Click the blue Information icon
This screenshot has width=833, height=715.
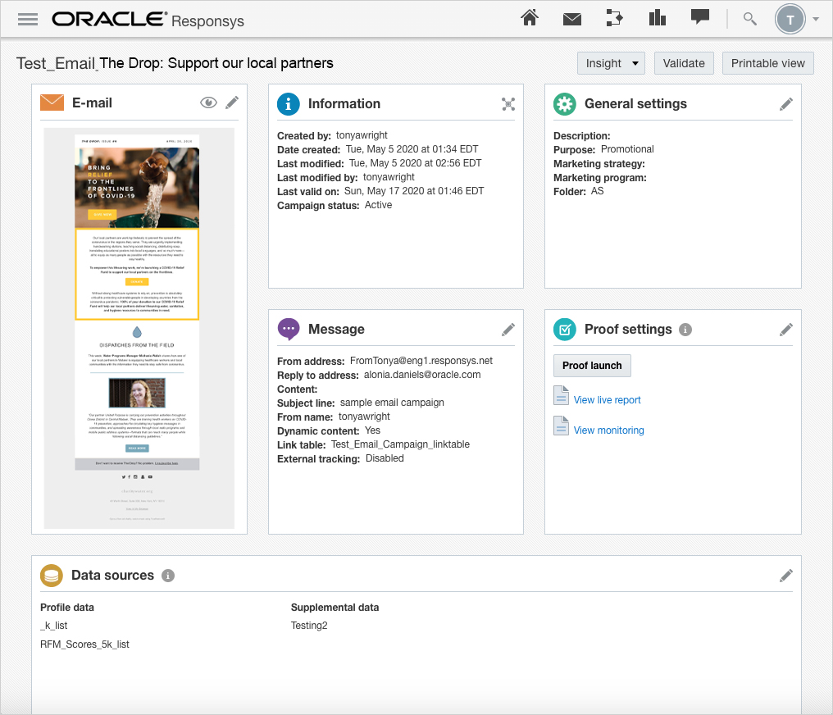289,103
